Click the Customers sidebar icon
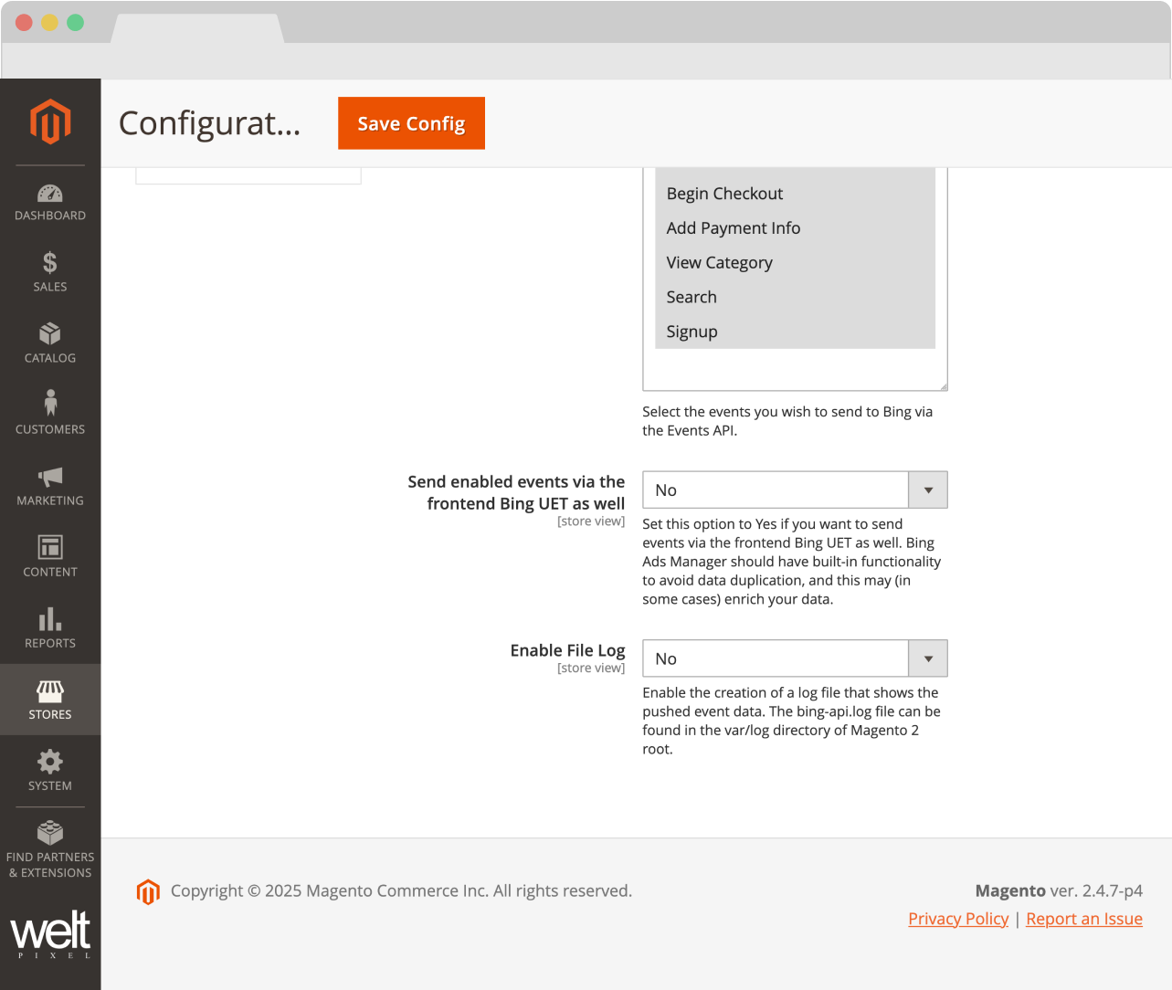1172x990 pixels. pos(50,408)
